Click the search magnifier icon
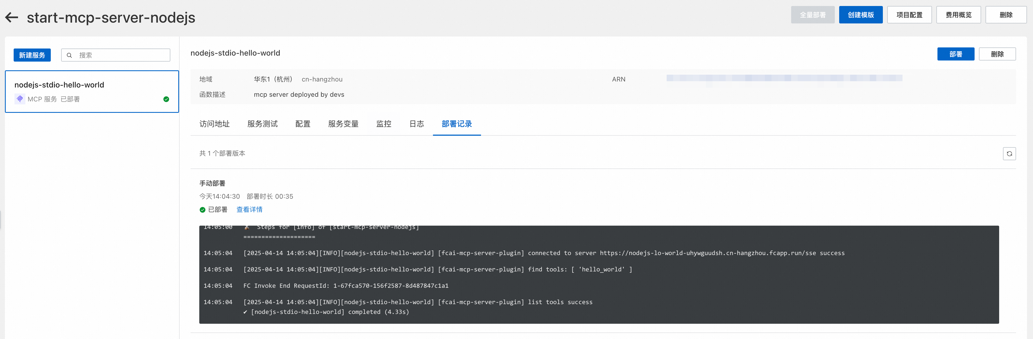1033x339 pixels. (x=69, y=55)
